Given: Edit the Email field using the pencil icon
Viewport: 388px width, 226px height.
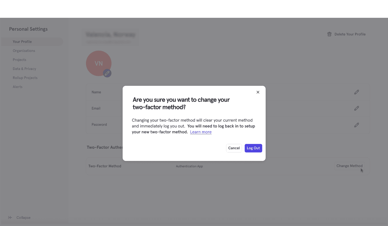Looking at the screenshot, I should tap(356, 108).
